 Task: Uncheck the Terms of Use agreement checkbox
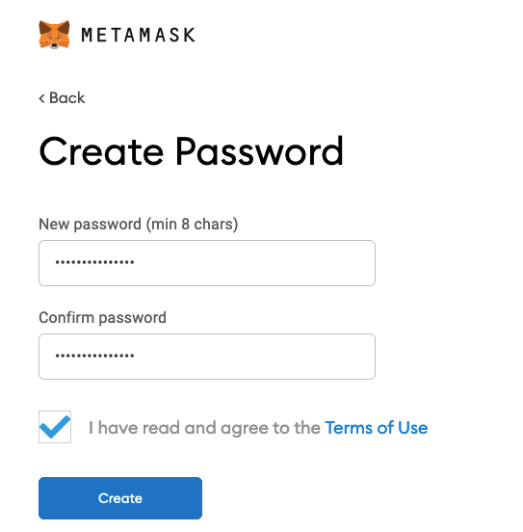55,427
